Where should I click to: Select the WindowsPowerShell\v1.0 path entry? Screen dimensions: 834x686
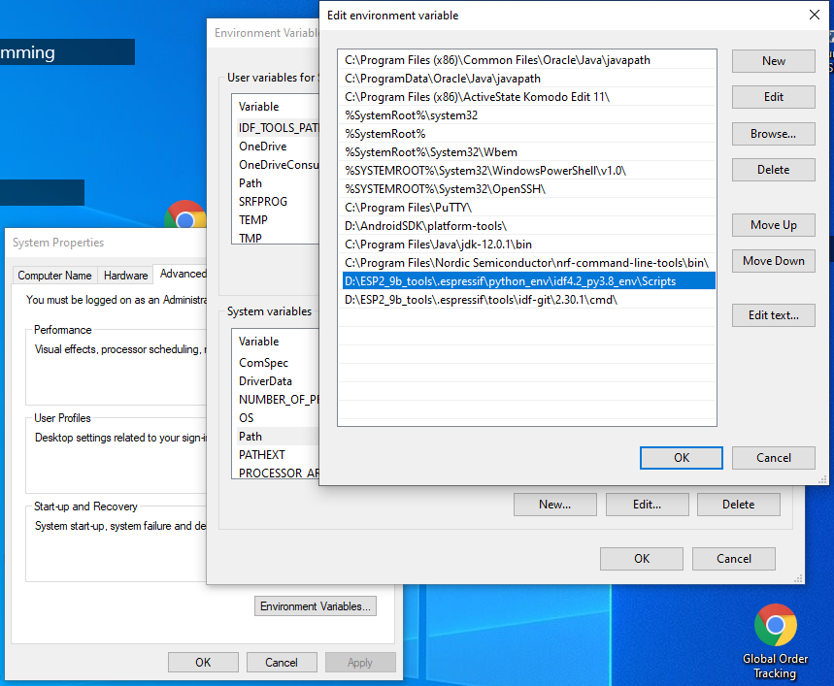[527, 171]
